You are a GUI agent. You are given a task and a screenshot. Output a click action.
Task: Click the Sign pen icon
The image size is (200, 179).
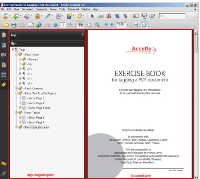pos(48,16)
